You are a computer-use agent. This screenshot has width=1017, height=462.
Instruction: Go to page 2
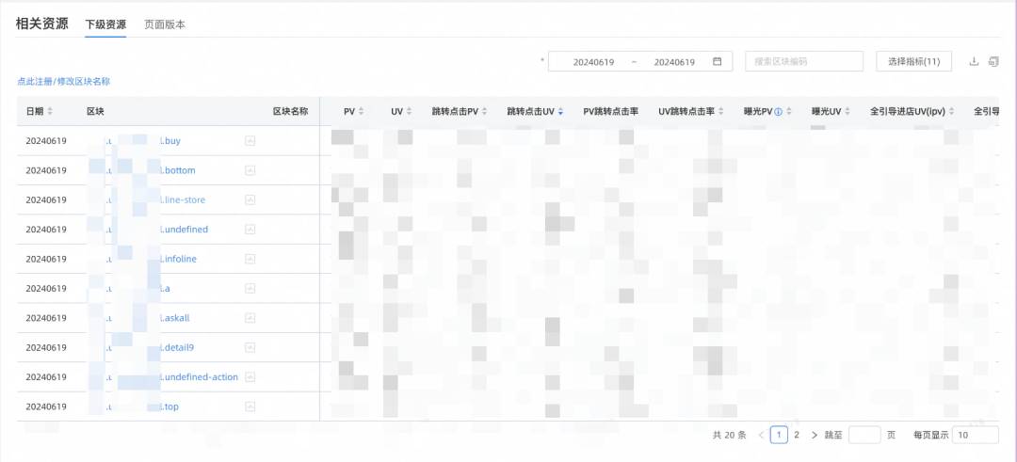[797, 435]
